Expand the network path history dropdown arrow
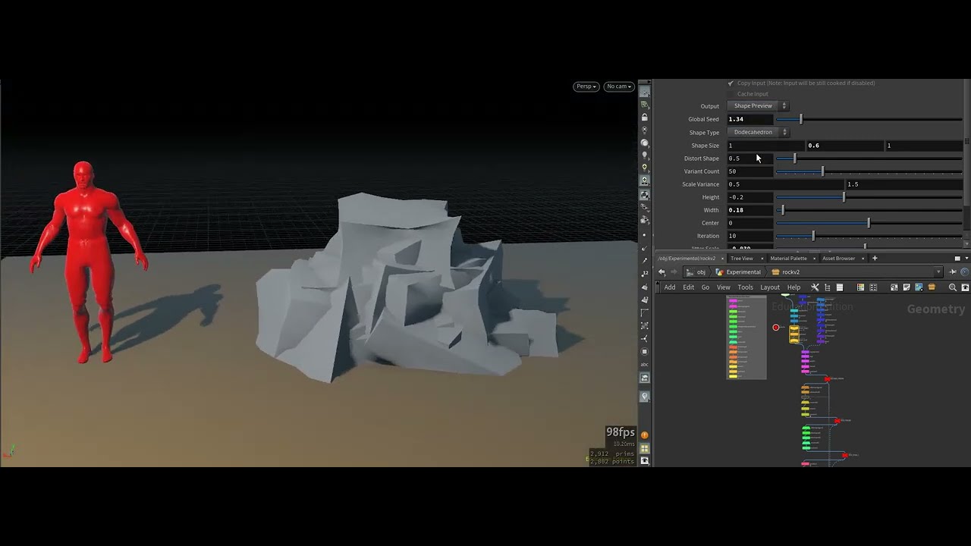 tap(938, 272)
